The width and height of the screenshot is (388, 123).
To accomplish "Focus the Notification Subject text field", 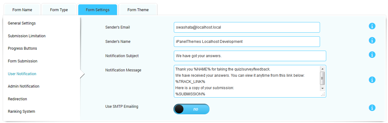I will (250, 56).
